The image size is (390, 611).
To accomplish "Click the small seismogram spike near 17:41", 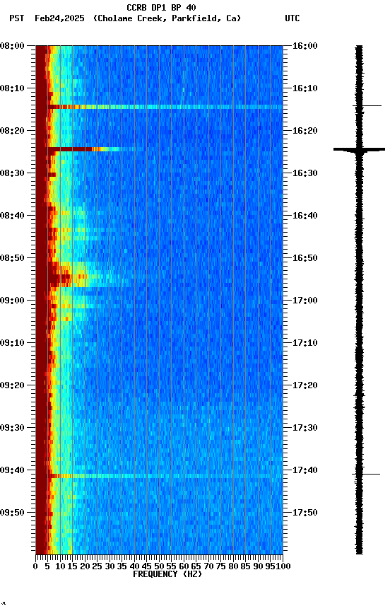I will click(x=366, y=475).
